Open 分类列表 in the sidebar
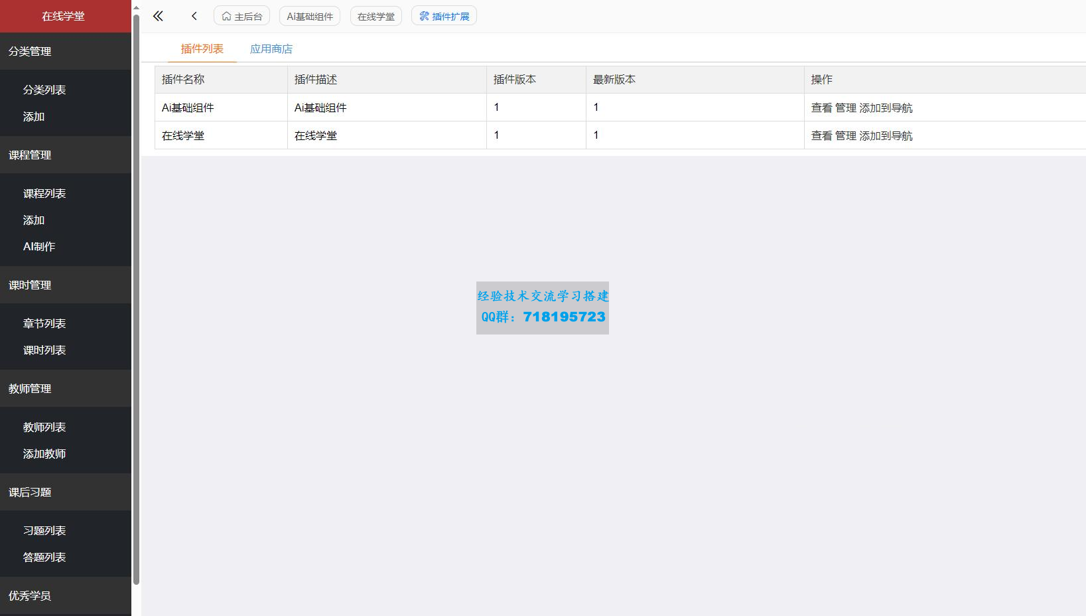 (x=44, y=90)
